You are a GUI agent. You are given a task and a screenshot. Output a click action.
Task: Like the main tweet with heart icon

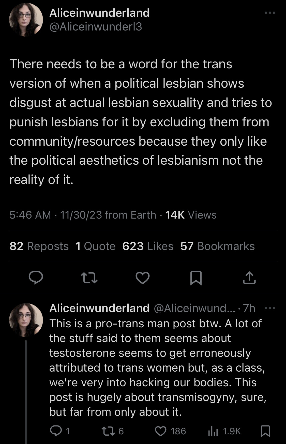click(x=142, y=278)
